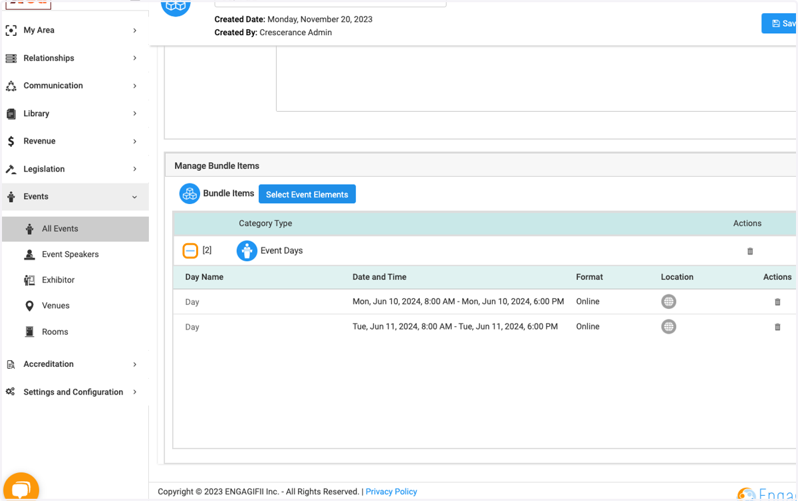Click the Location column header
The width and height of the screenshot is (798, 501).
[677, 277]
